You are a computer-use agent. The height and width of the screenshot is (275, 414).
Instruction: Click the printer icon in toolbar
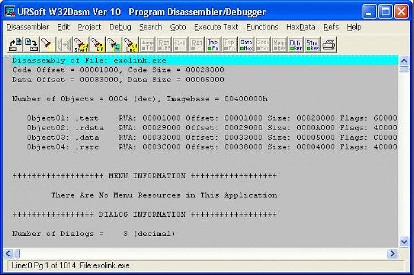[x=329, y=44]
